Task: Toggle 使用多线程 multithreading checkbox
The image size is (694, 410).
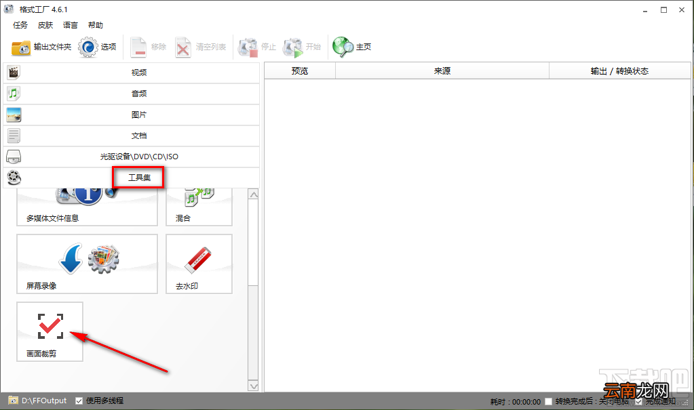Action: tap(79, 401)
